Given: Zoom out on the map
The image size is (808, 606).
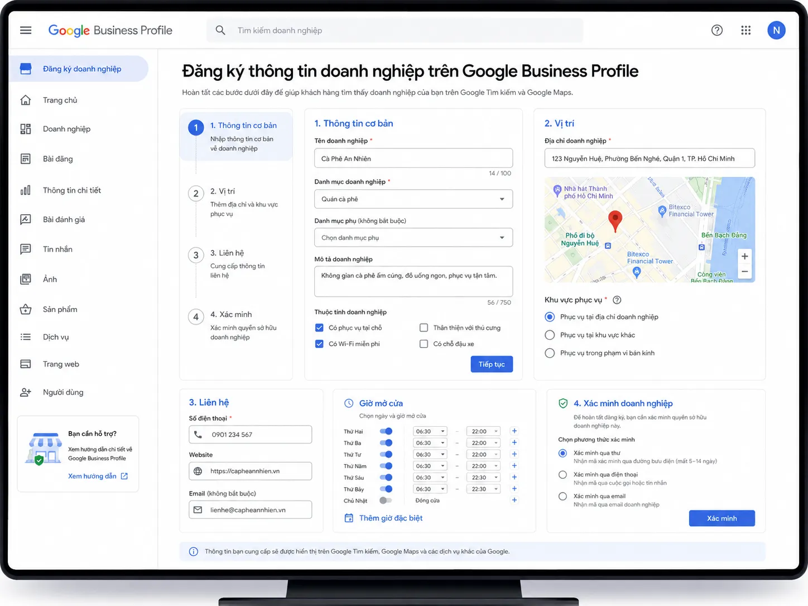Looking at the screenshot, I should tap(744, 272).
